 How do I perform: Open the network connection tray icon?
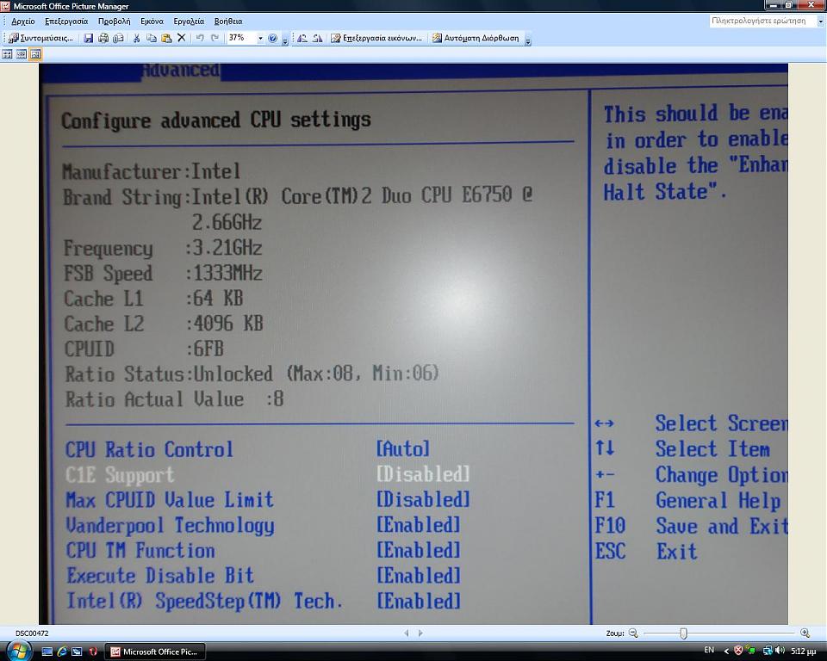pyautogui.click(x=768, y=651)
